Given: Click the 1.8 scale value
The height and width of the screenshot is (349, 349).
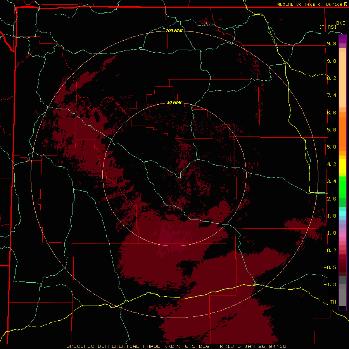Looking at the screenshot, I should pos(332,216).
